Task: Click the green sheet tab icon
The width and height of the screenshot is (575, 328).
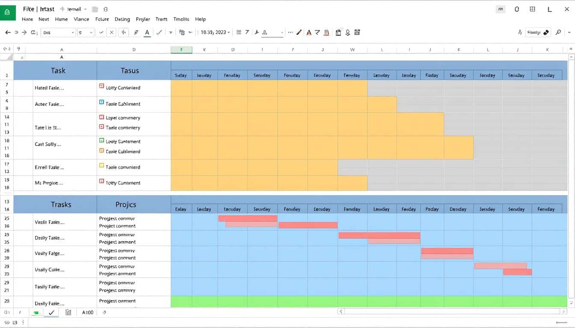Action: [x=36, y=313]
